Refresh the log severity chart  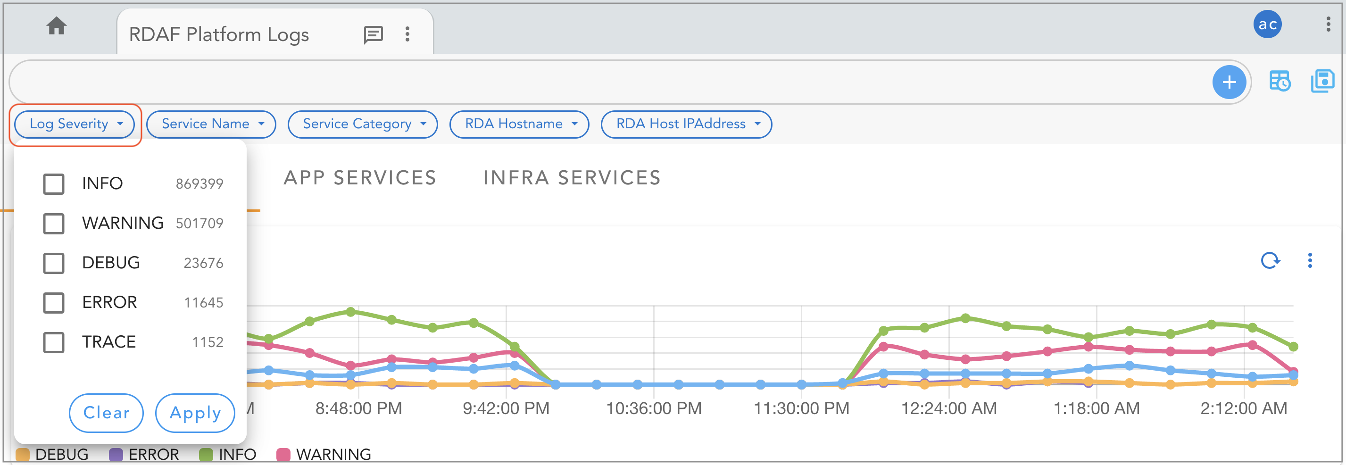pyautogui.click(x=1270, y=260)
